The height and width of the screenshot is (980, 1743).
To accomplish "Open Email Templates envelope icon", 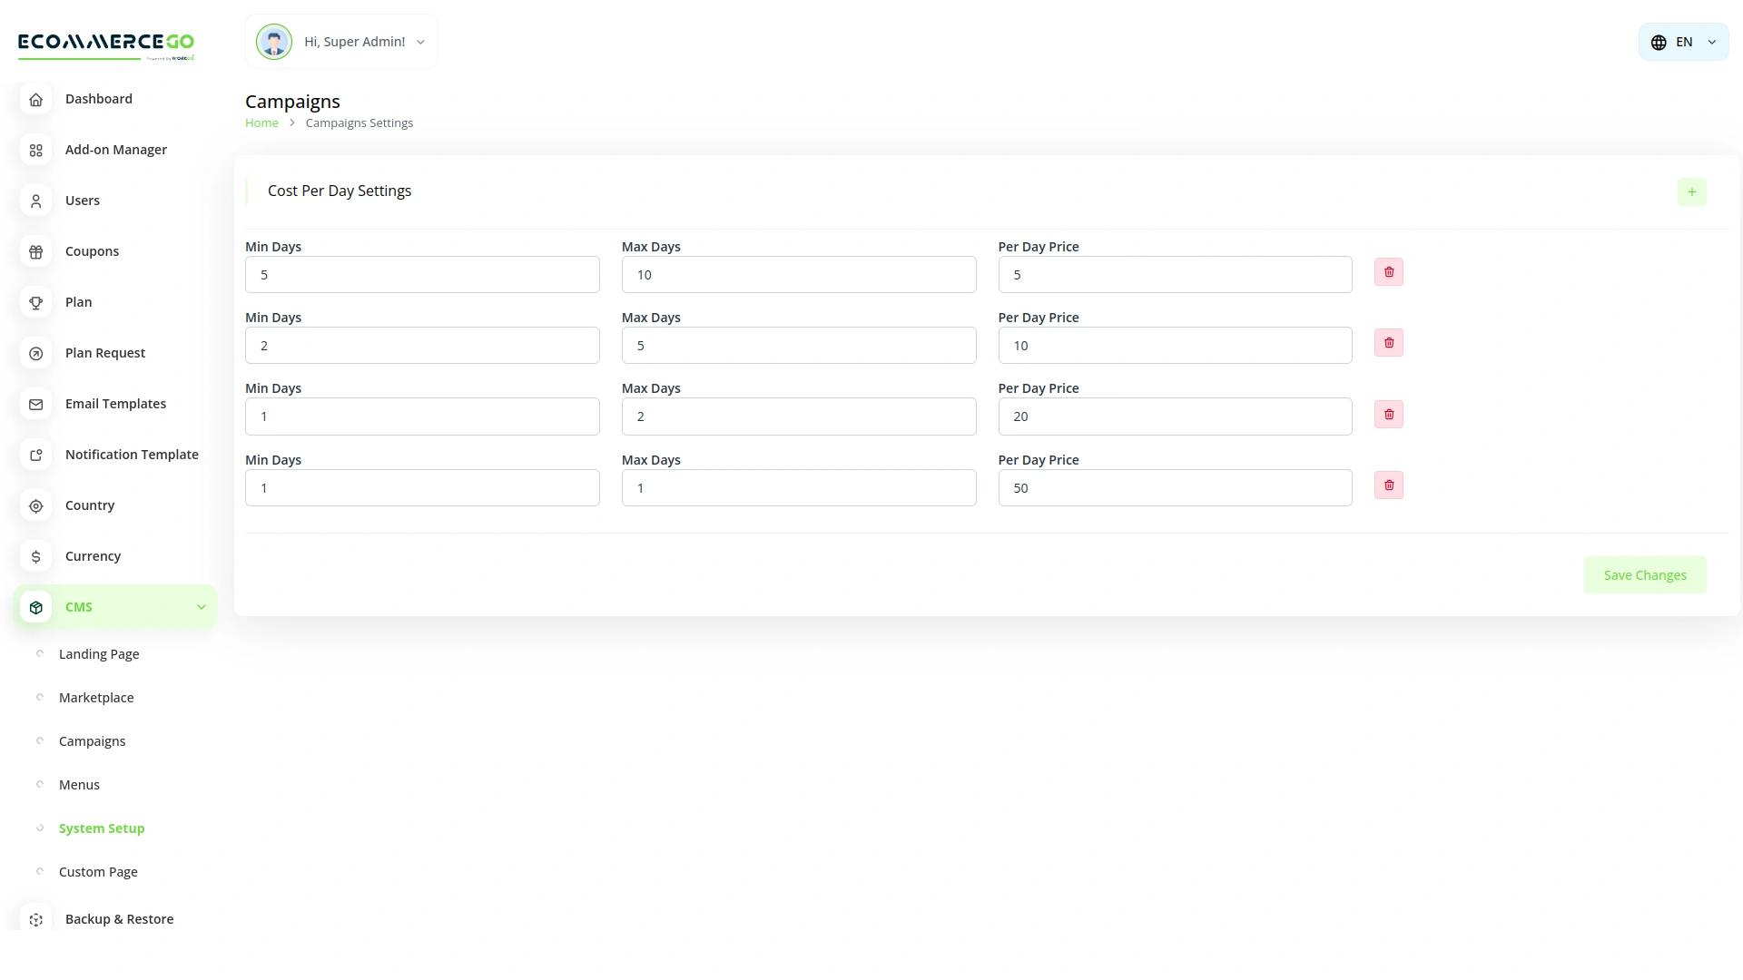I will [x=36, y=405].
